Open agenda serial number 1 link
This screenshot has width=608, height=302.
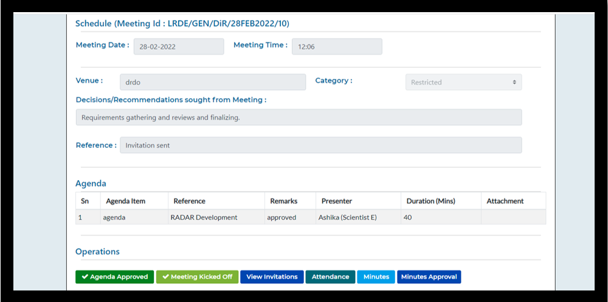80,218
